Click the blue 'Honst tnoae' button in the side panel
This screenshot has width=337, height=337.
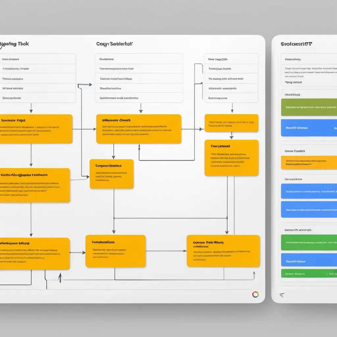(x=309, y=260)
